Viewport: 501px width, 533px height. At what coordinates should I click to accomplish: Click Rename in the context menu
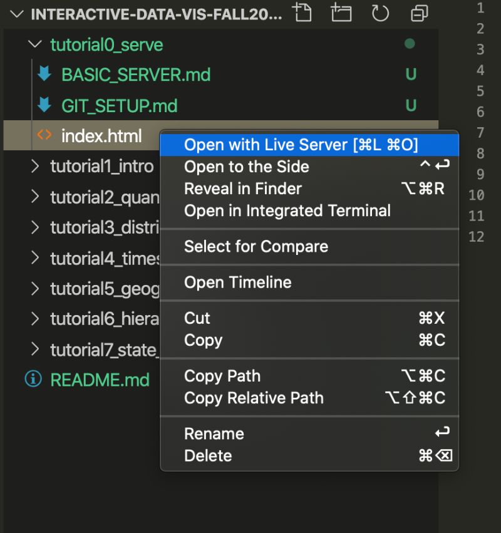pos(215,433)
